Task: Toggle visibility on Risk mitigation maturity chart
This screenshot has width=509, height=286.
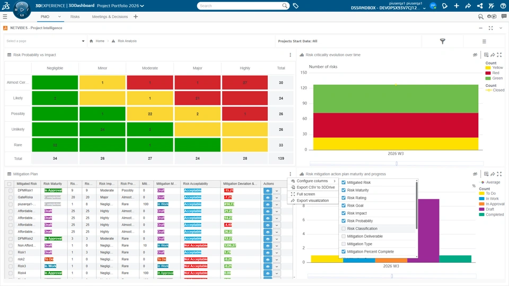Action: (x=475, y=174)
